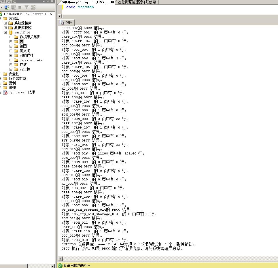Click the Stop square toolbar icon
This screenshot has height=268, width=278.
tap(20, 7)
